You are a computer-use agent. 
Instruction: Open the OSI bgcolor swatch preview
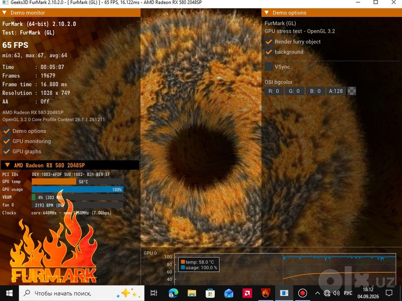coord(352,91)
